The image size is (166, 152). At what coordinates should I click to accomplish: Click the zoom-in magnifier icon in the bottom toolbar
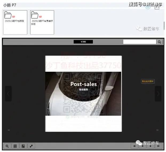click(7, 146)
